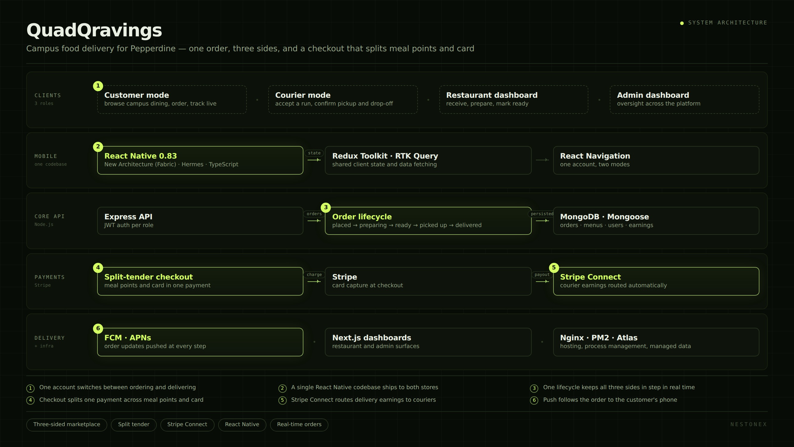Viewport: 794px width, 447px height.
Task: Click the 'persisted' connector label
Action: 542,214
